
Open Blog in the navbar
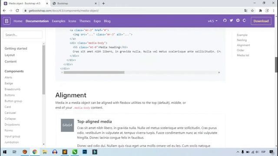point(107,21)
